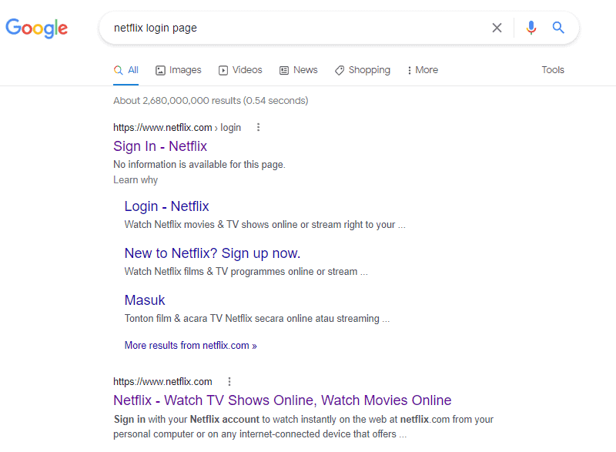
Task: Open the Tools options
Action: (553, 70)
